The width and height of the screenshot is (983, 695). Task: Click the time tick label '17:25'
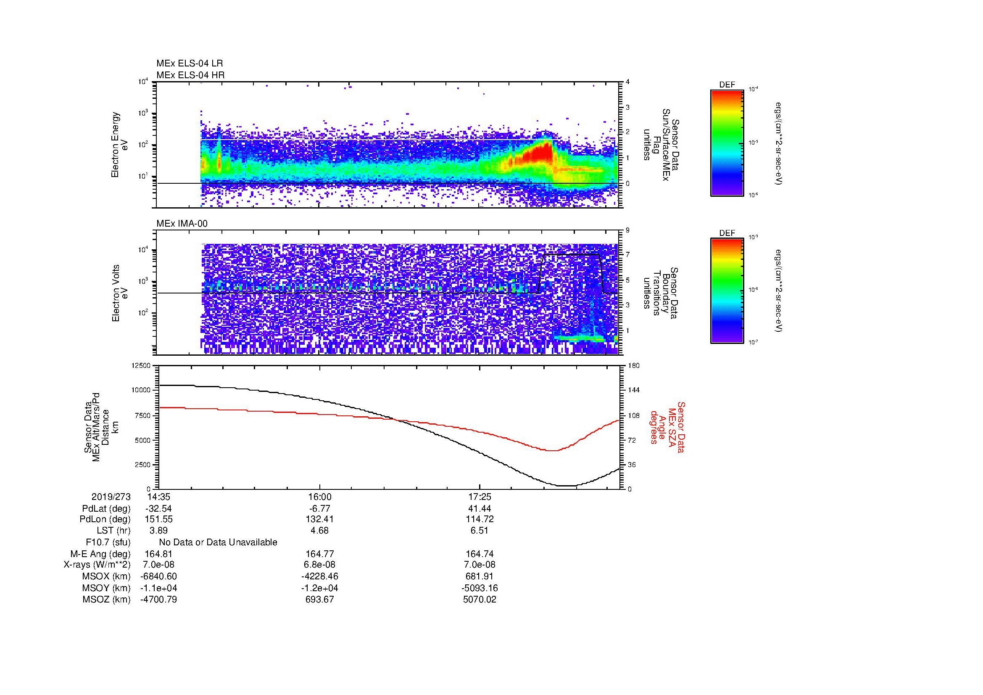coord(480,497)
